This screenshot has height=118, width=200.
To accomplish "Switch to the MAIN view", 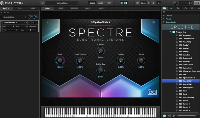I will 92,3.
